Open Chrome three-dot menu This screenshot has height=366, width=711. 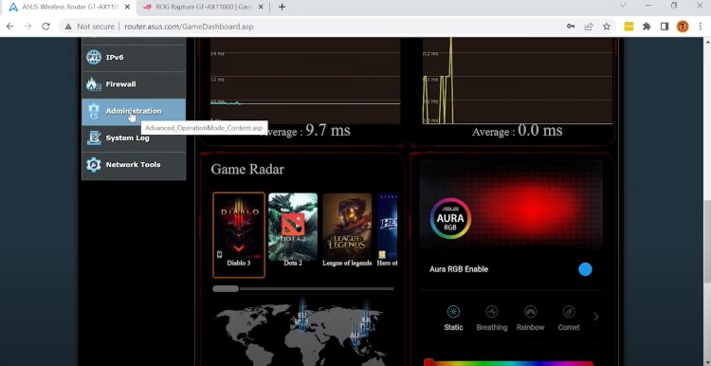pos(701,27)
